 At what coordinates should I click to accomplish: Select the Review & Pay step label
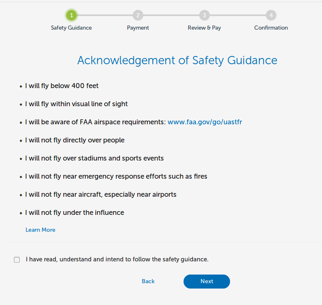(x=205, y=28)
